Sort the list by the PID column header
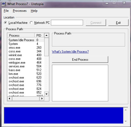This screenshot has height=127, width=131. (39, 35)
